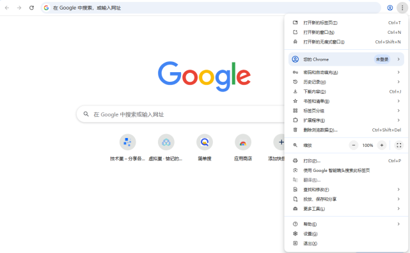Open the first shortcut tile with blue squares
Screen dimensions: 410x253
[127, 142]
